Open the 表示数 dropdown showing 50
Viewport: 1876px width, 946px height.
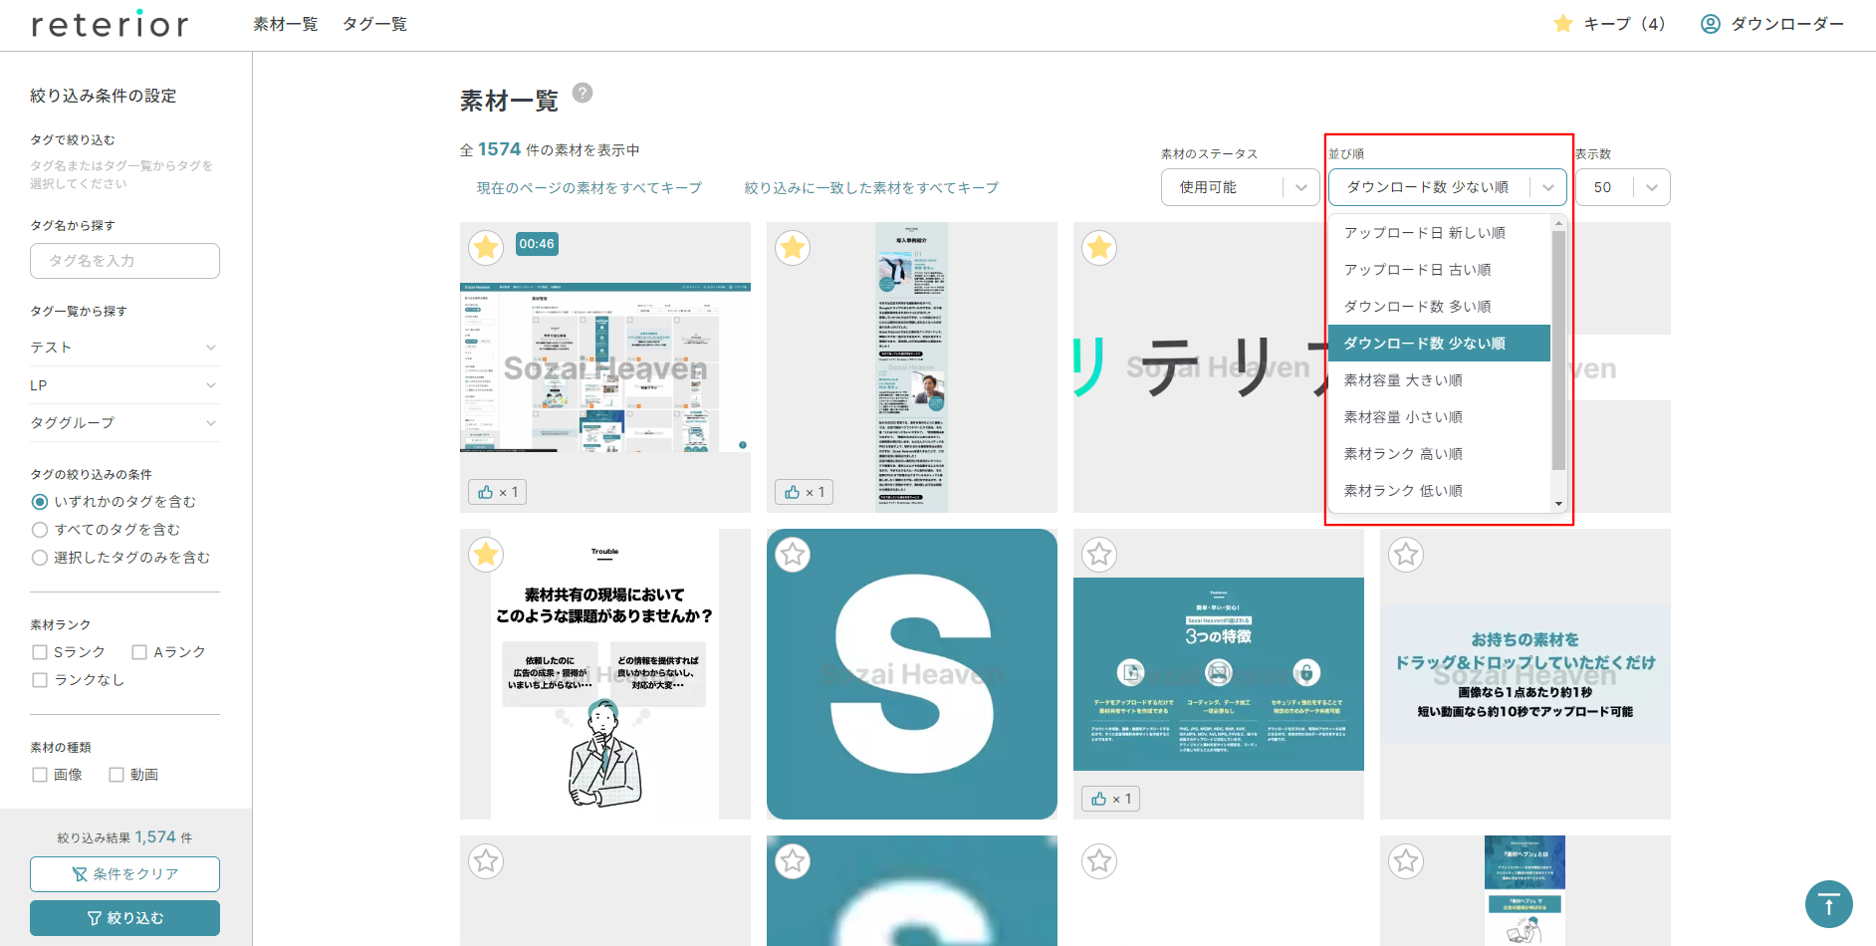[1622, 187]
